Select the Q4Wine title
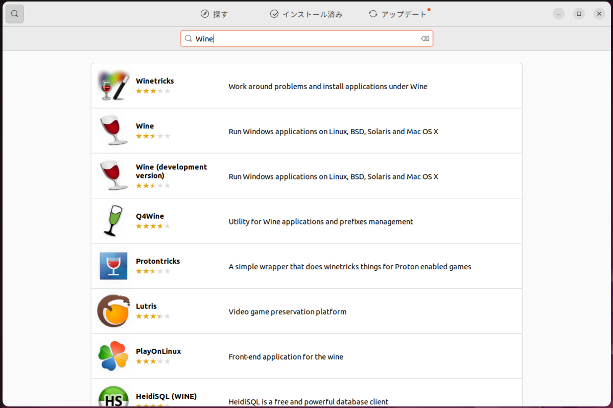613x408 pixels. [x=150, y=216]
